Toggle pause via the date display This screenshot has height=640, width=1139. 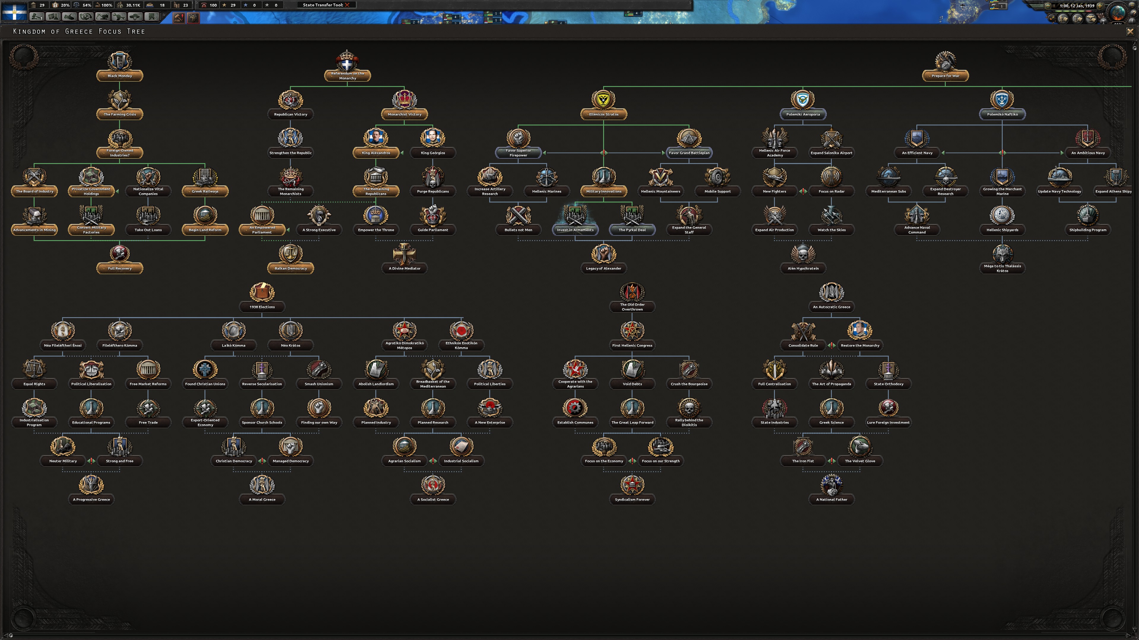pos(1077,6)
